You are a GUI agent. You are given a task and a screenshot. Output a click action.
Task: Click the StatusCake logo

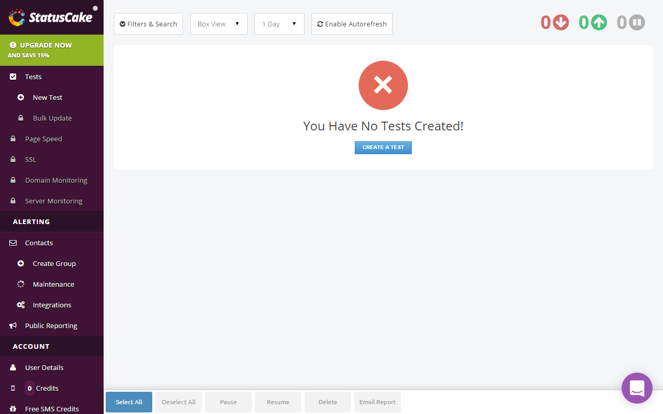pos(51,17)
